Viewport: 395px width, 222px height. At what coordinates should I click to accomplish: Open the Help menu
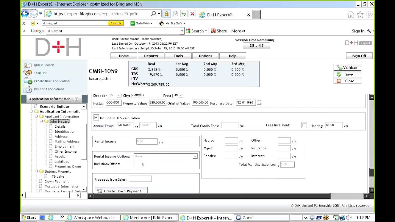coord(232,56)
